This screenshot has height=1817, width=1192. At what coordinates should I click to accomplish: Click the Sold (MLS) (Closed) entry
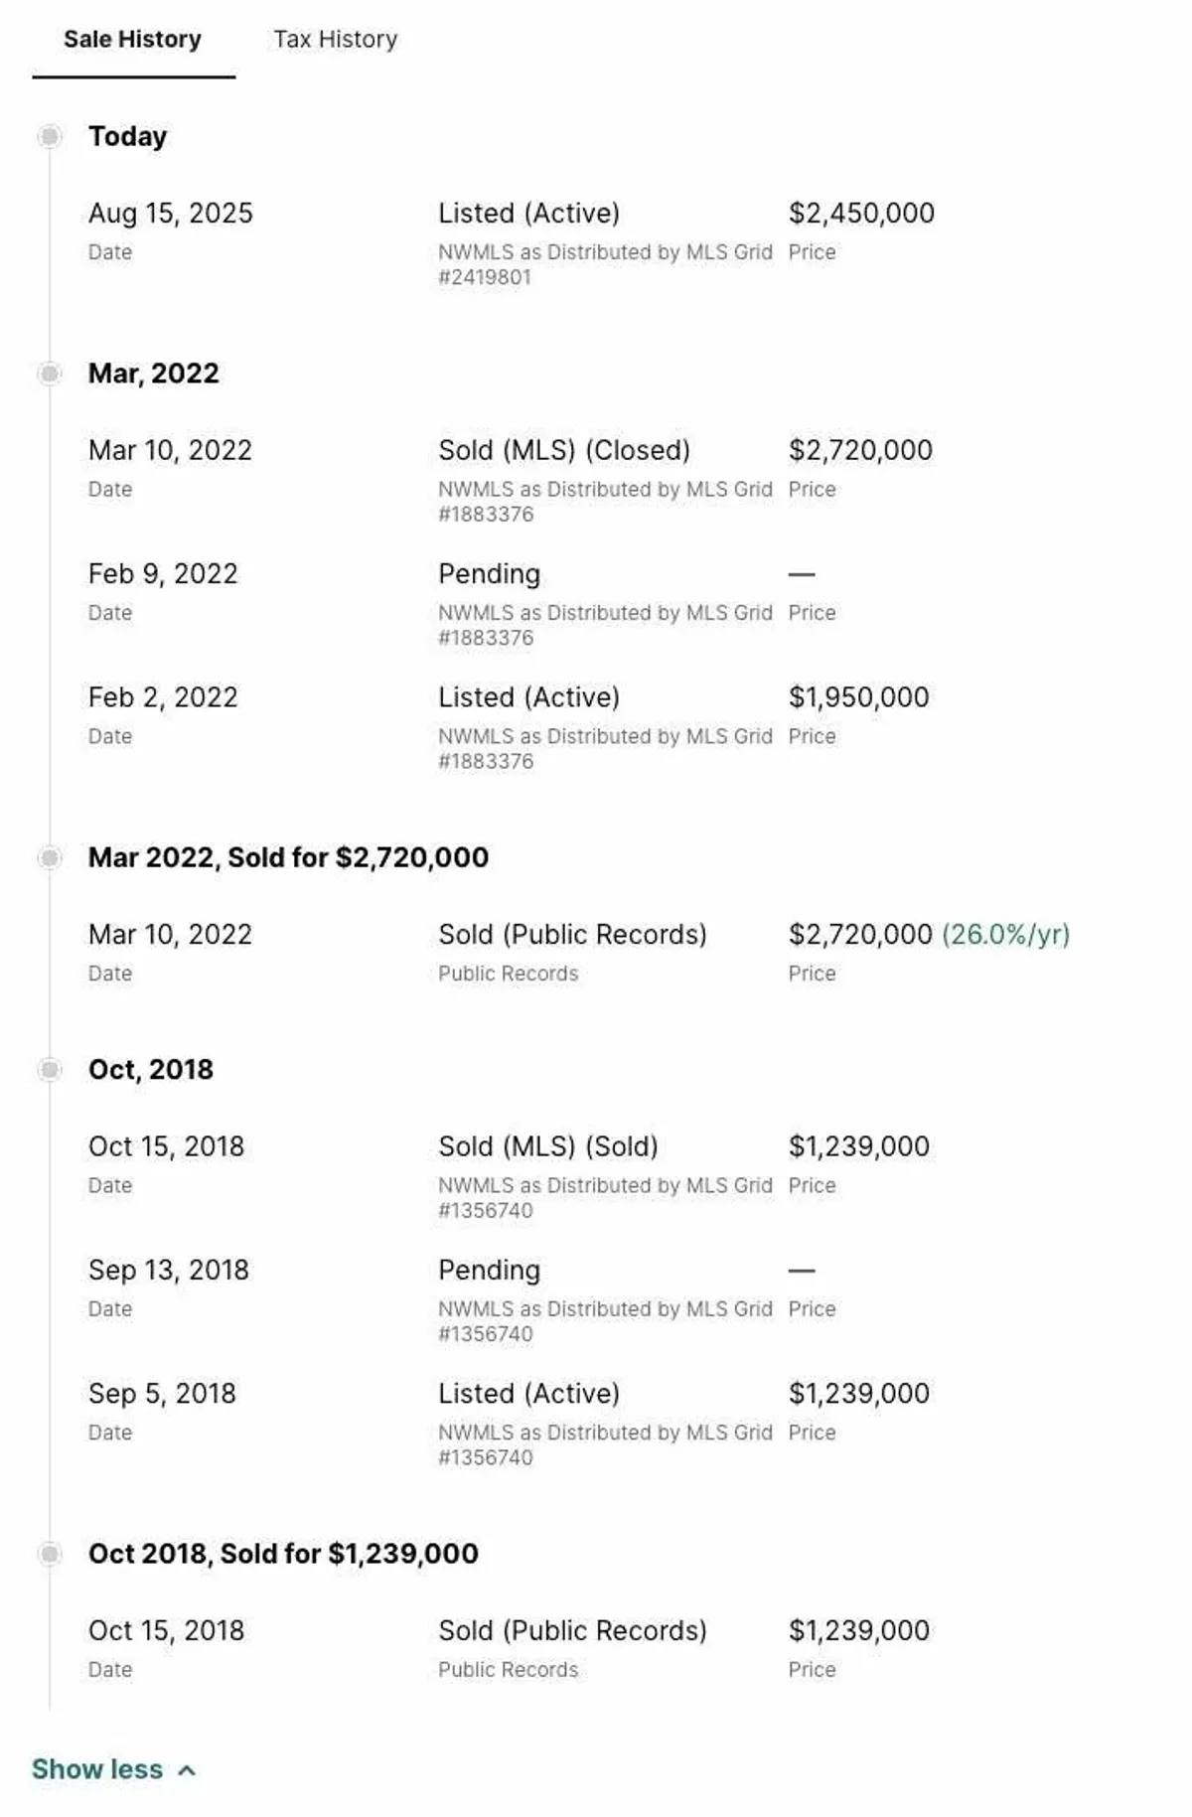click(x=563, y=450)
